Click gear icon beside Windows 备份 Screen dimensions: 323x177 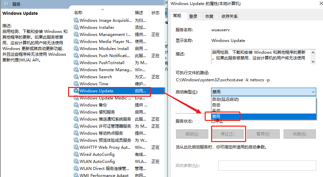click(x=76, y=105)
